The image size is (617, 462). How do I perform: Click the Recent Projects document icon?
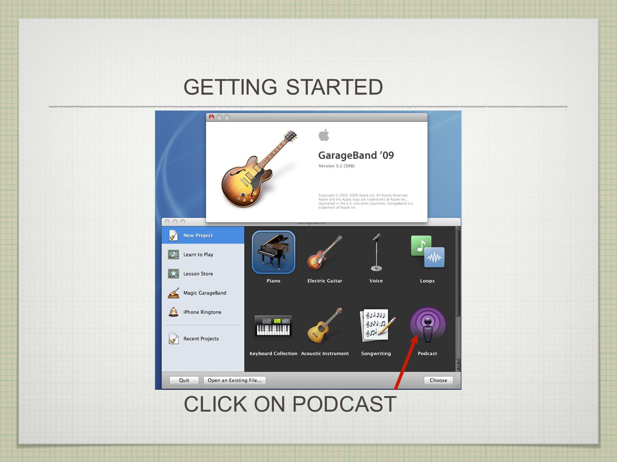174,338
